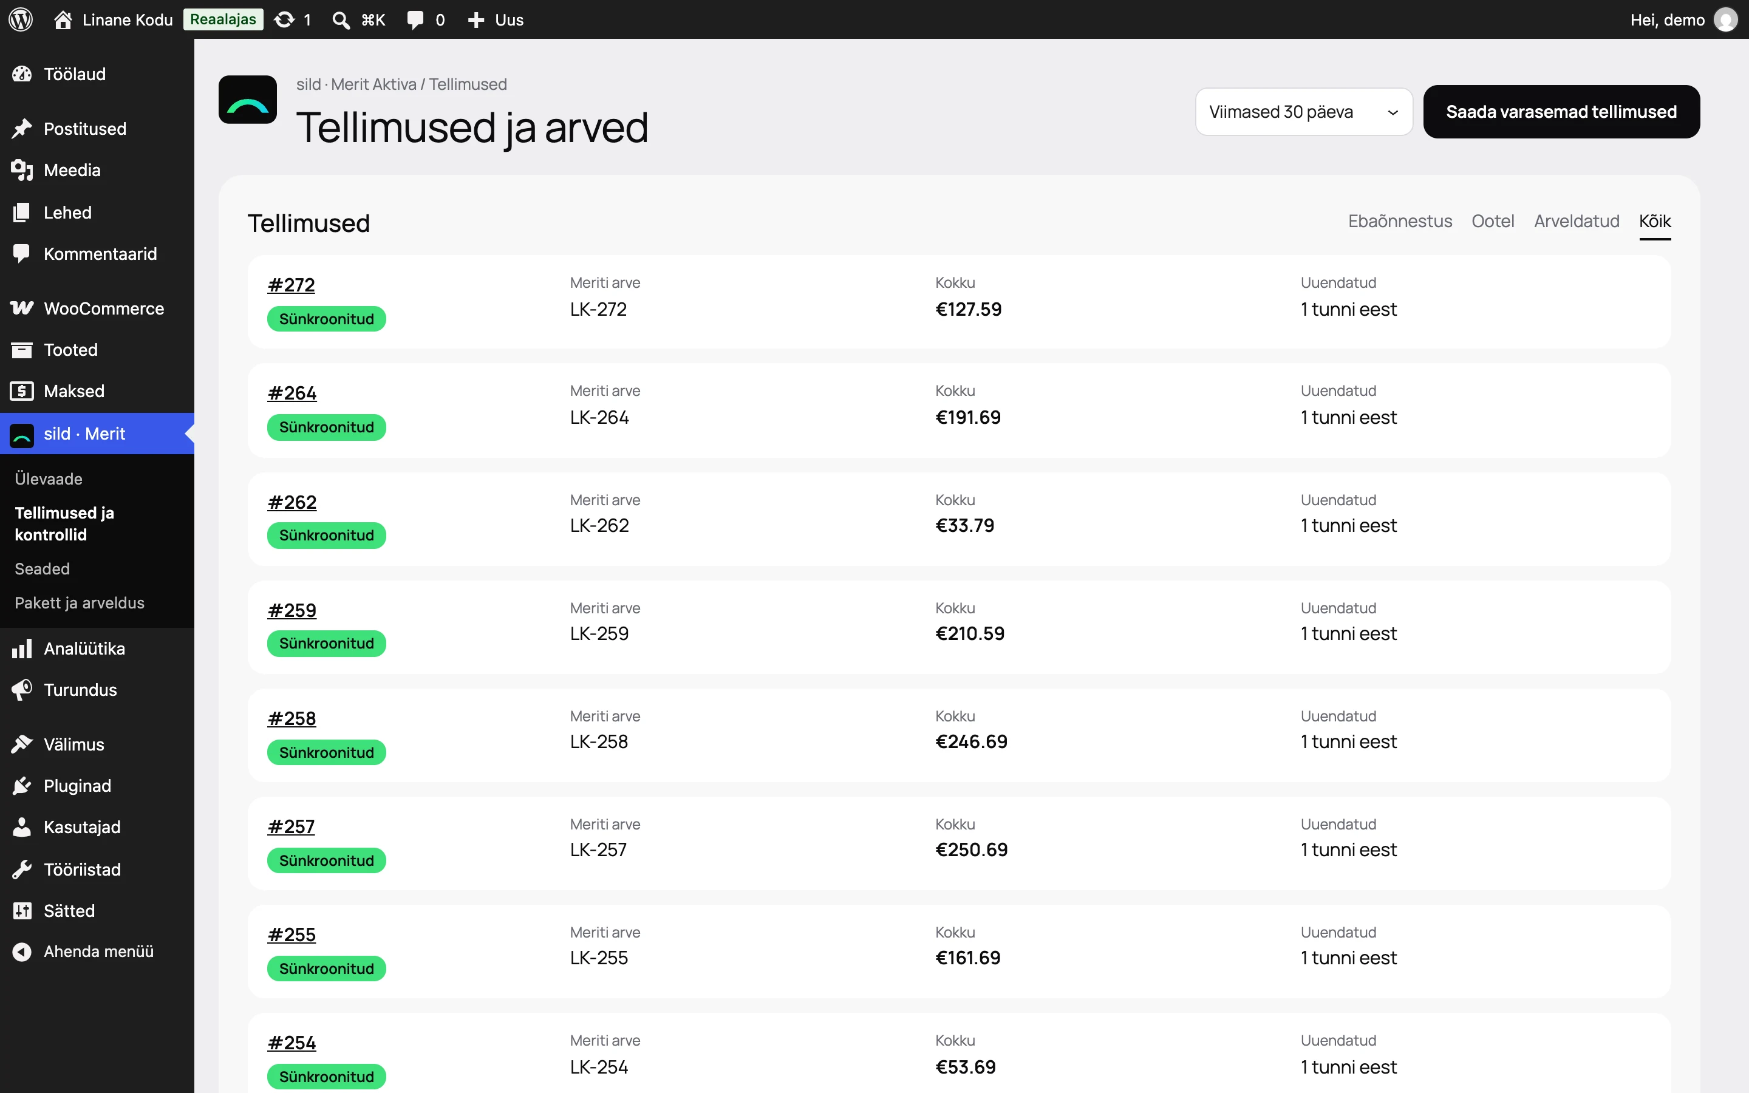Open the comments bubble in admin bar
This screenshot has width=1749, height=1093.
[x=415, y=19]
